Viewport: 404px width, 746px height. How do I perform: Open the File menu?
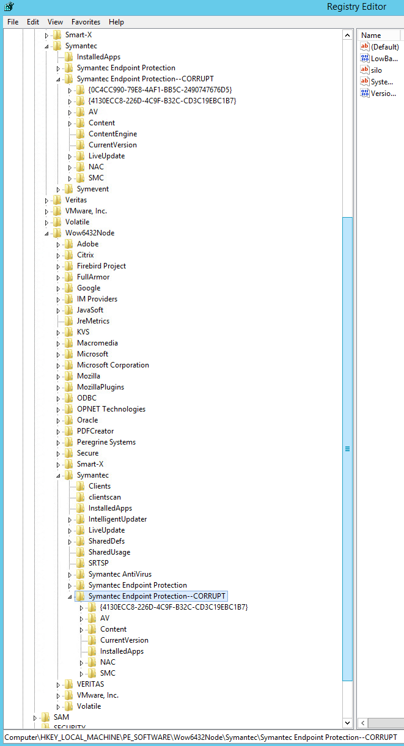(13, 22)
